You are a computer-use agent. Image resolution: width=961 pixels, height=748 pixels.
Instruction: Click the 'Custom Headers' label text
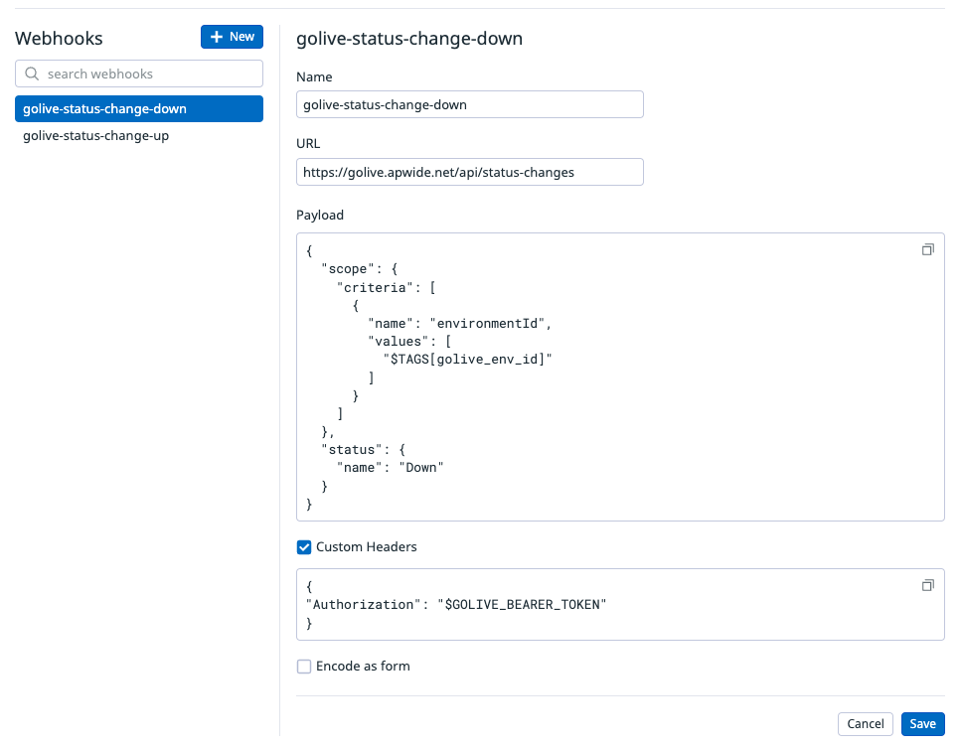click(366, 547)
